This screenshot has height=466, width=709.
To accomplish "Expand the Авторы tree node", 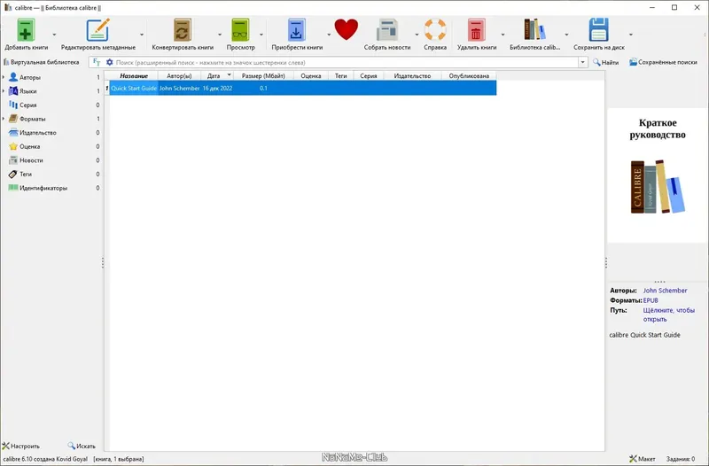I will click(x=4, y=77).
